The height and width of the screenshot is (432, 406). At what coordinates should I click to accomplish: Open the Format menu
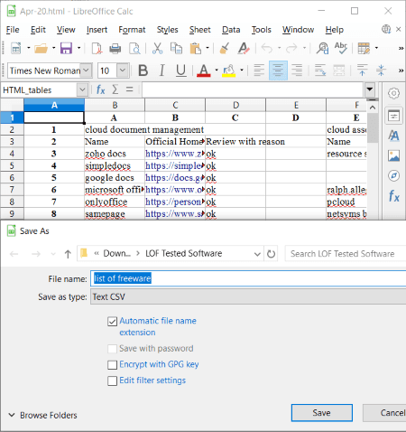(x=132, y=30)
